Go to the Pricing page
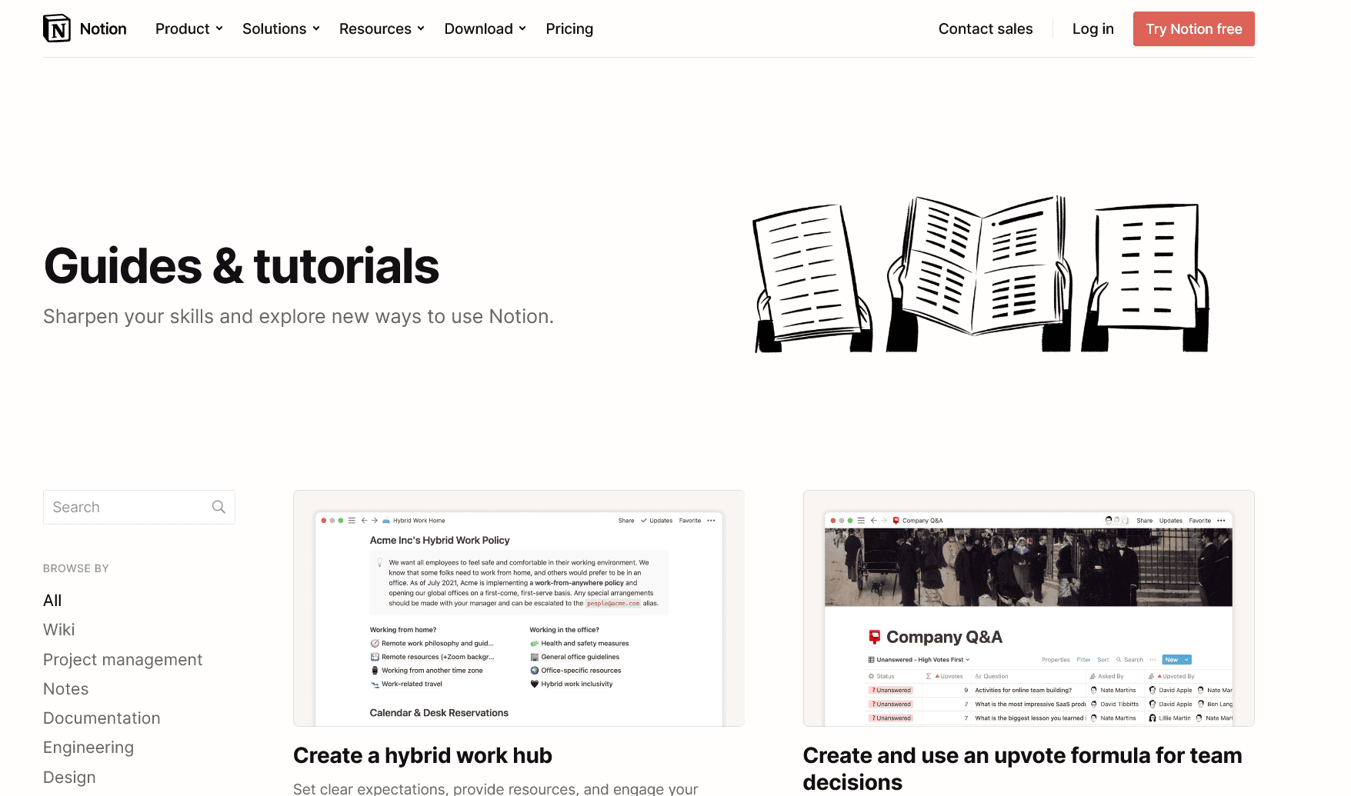This screenshot has height=796, width=1351. pos(569,28)
